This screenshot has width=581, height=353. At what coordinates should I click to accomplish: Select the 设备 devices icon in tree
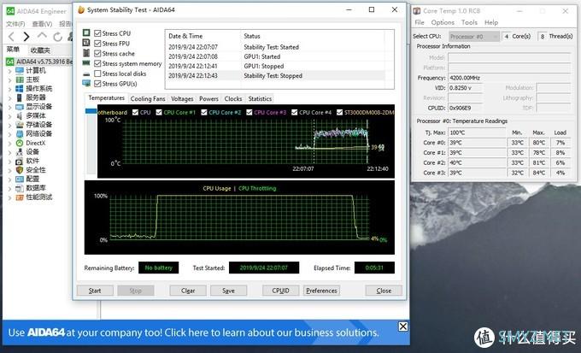[x=20, y=151]
